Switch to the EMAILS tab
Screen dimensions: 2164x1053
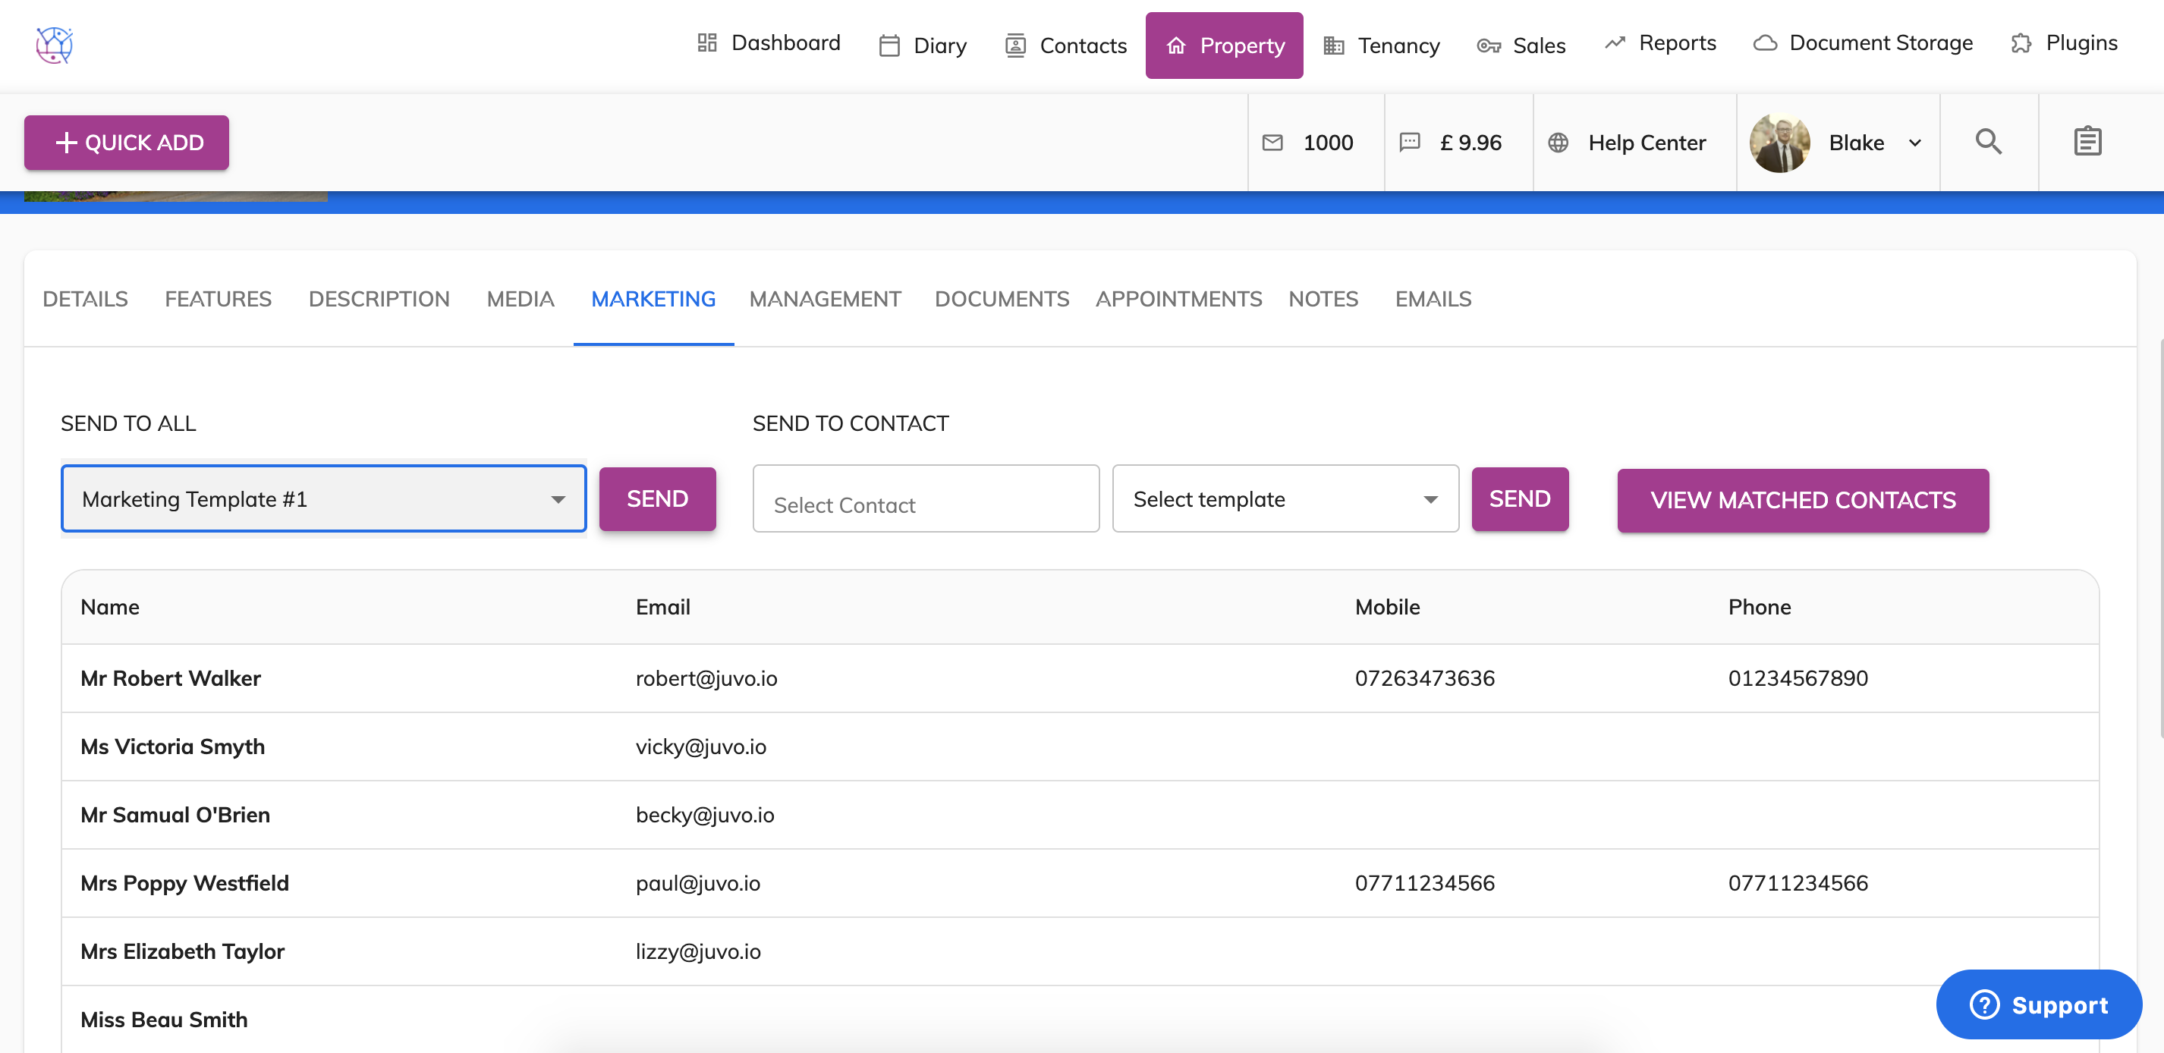[1433, 299]
